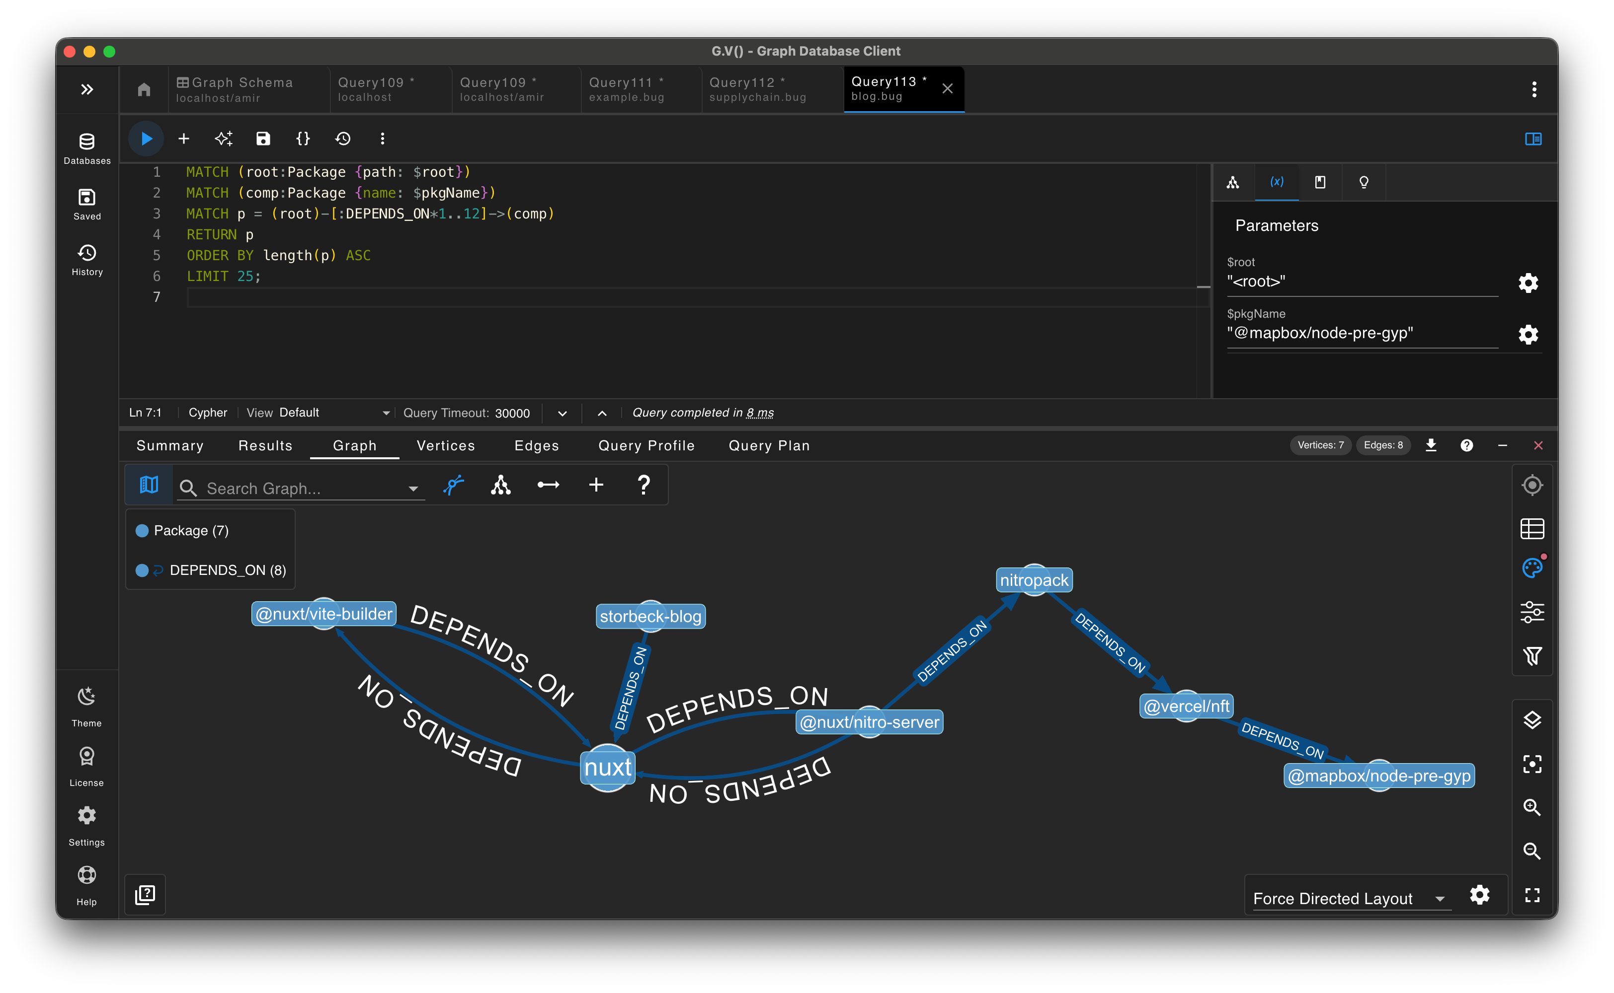Screen dimensions: 1614x993
Task: Format the query with the braces icon
Action: [302, 139]
